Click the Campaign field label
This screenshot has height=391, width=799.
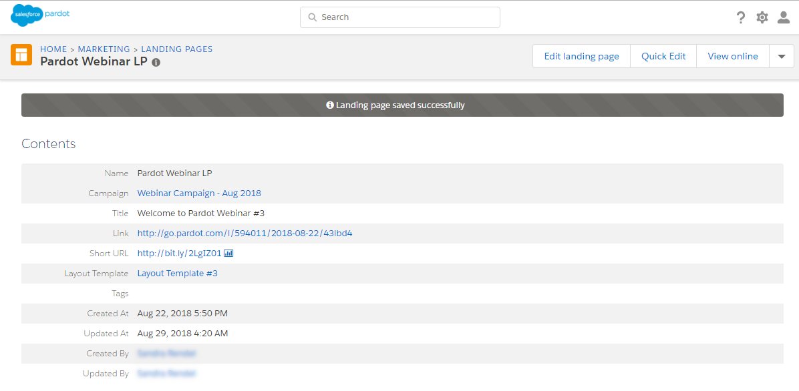point(108,193)
